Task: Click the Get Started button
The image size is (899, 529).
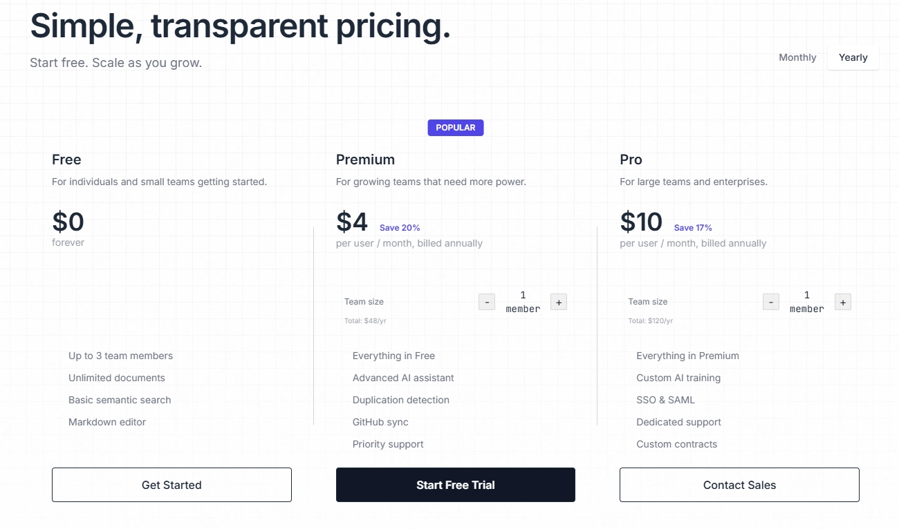Action: click(172, 485)
